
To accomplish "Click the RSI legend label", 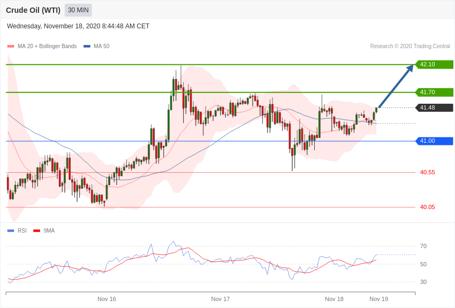I will pyautogui.click(x=22, y=230).
